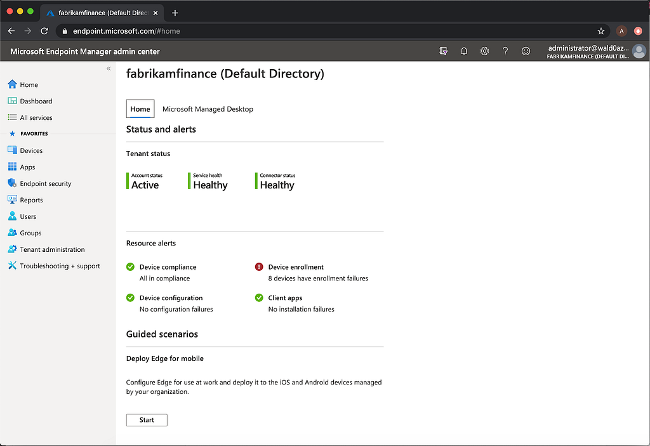
Task: Bookmark this page with the star icon
Action: point(600,31)
